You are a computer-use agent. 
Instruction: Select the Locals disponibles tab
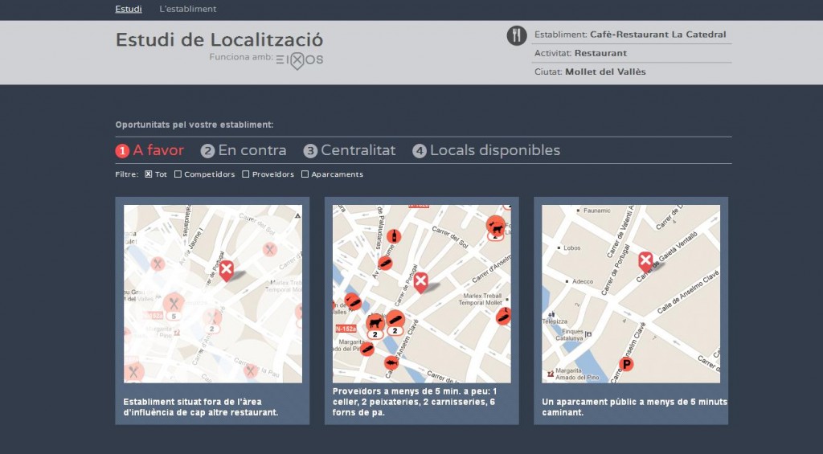(486, 150)
